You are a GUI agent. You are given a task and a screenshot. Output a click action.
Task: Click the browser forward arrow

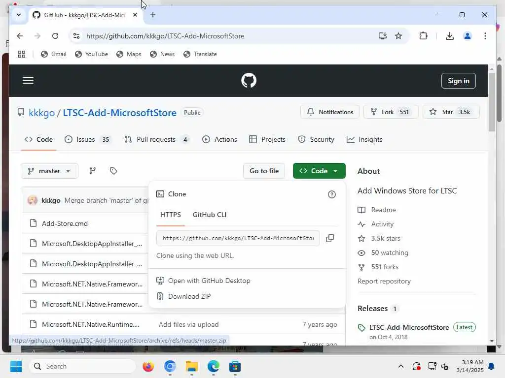point(37,36)
